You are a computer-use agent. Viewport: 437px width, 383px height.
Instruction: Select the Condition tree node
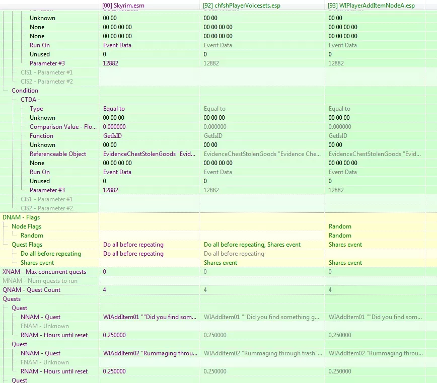[25, 91]
